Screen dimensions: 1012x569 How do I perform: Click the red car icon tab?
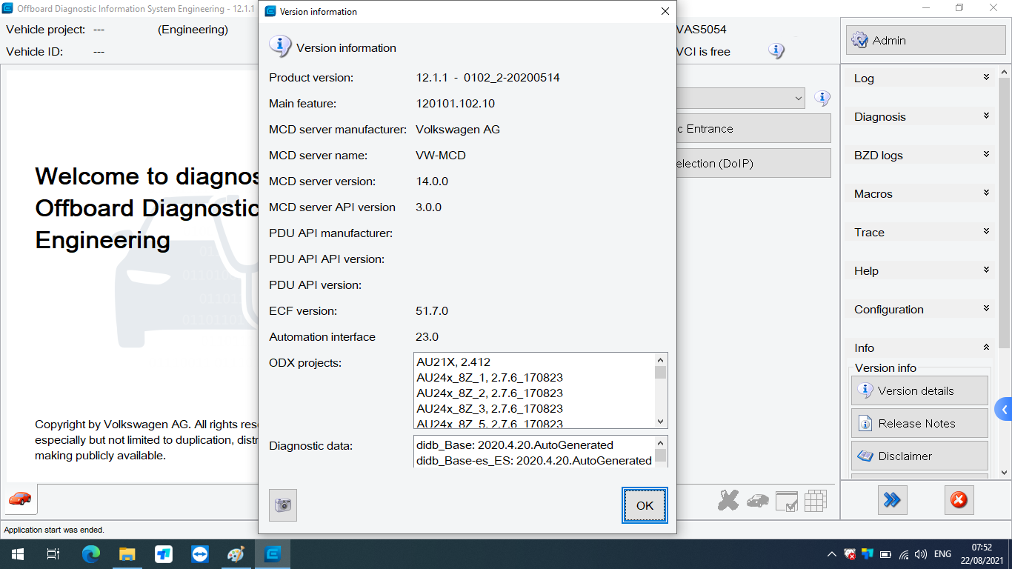20,499
